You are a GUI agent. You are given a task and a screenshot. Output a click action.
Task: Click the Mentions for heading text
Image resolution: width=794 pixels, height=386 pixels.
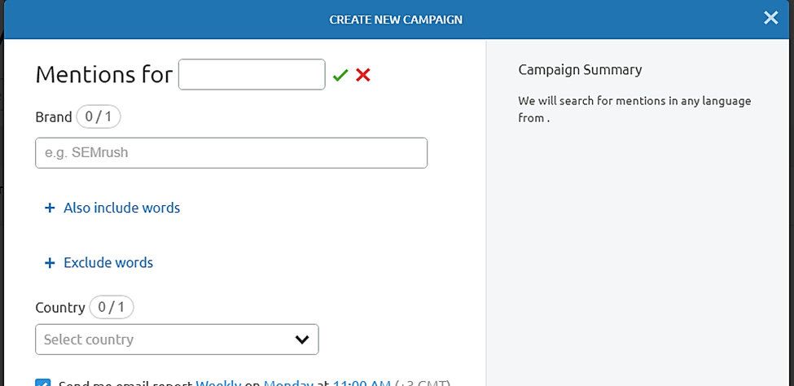103,75
